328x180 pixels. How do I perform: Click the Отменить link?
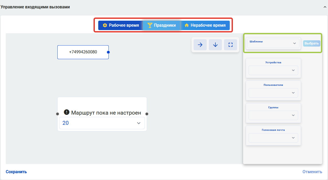(312, 172)
